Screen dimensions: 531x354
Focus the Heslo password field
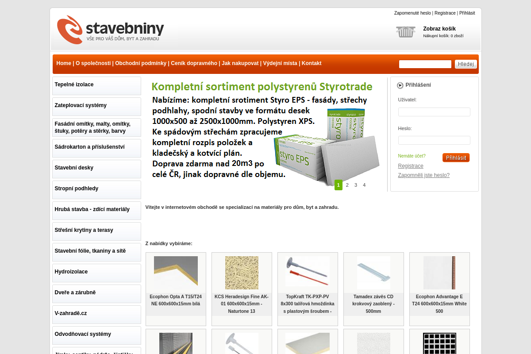tap(434, 140)
